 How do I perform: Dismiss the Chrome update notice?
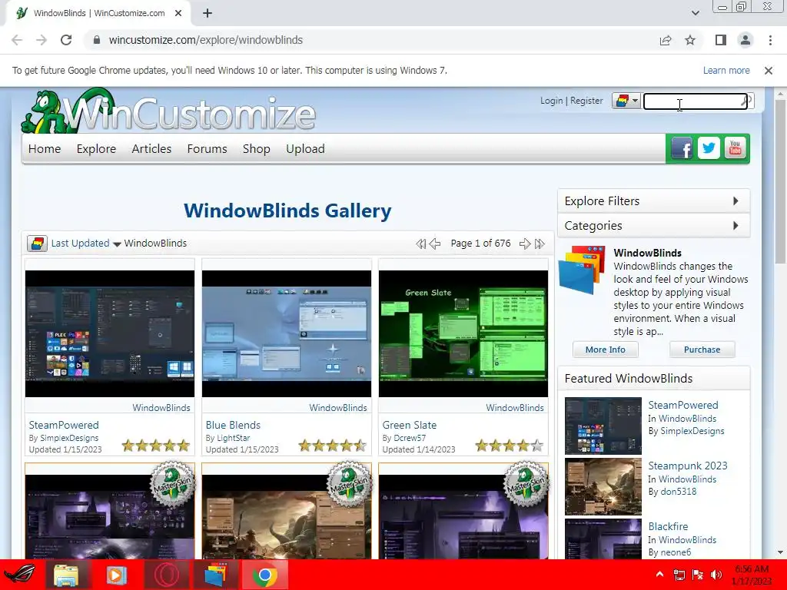(x=769, y=71)
